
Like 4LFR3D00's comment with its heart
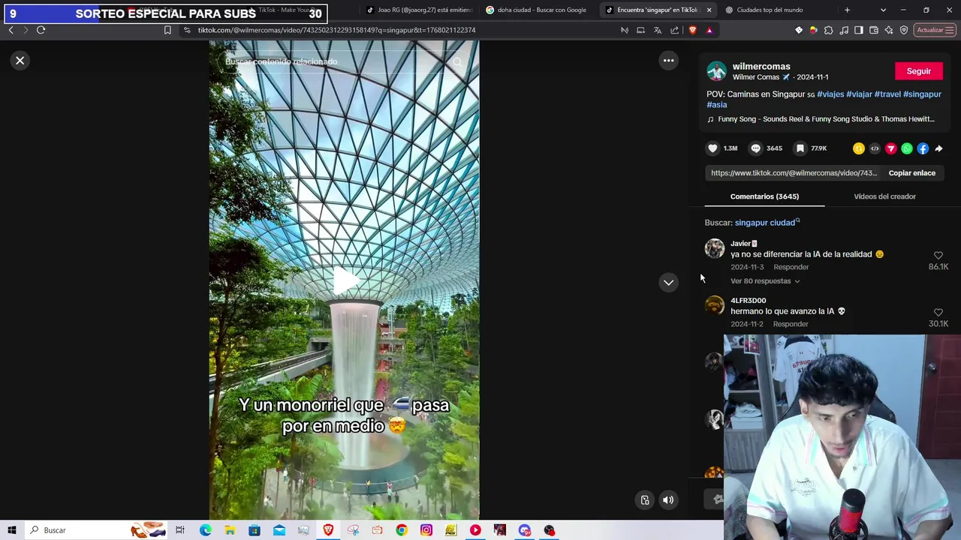tap(938, 313)
